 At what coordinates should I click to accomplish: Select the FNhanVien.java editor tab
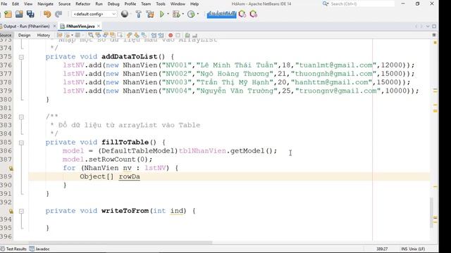tap(80, 26)
